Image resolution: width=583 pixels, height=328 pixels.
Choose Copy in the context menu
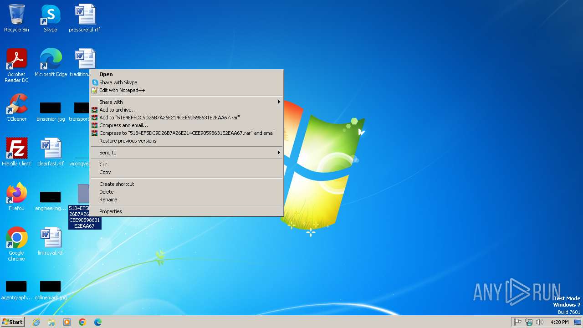tap(187, 172)
